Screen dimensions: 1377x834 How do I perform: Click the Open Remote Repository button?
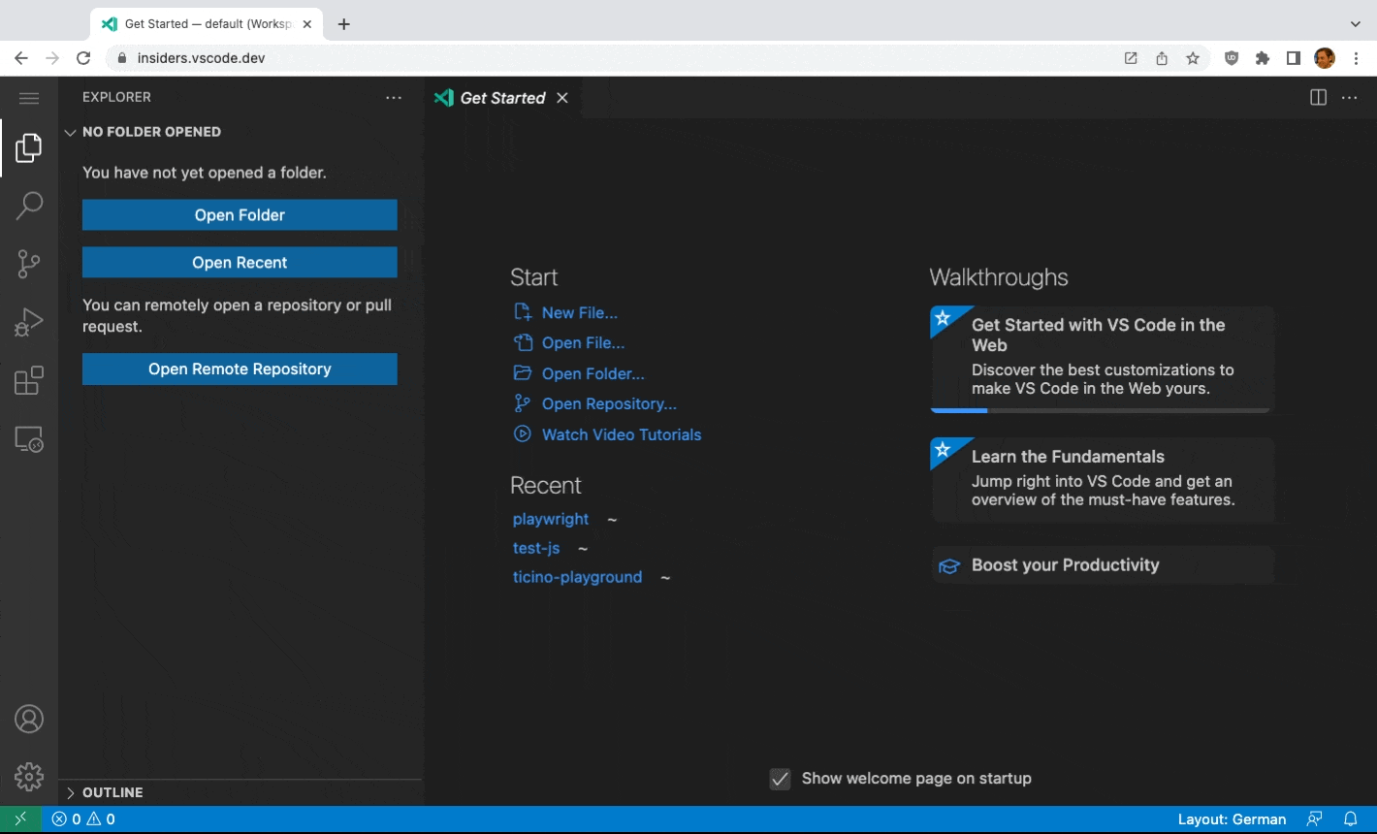click(x=240, y=369)
